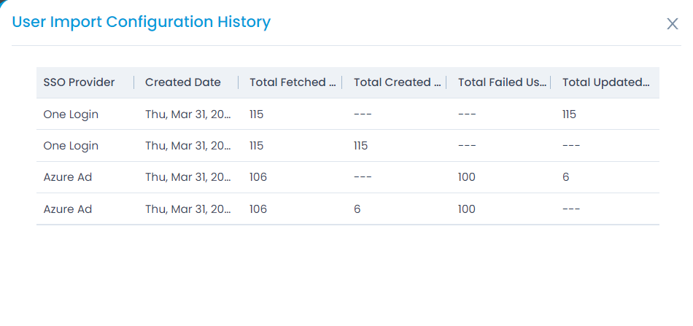The width and height of the screenshot is (693, 326).
Task: Click the Total Failed Users column header
Action: (x=502, y=82)
